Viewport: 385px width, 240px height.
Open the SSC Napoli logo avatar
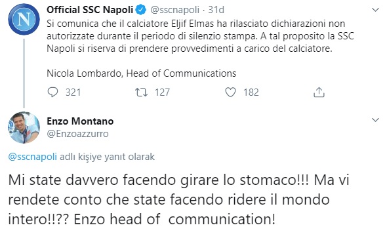click(24, 20)
